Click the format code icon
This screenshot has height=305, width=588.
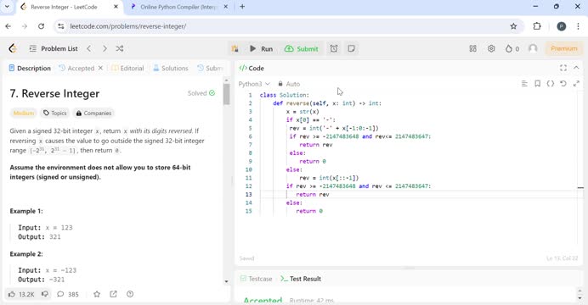(524, 84)
